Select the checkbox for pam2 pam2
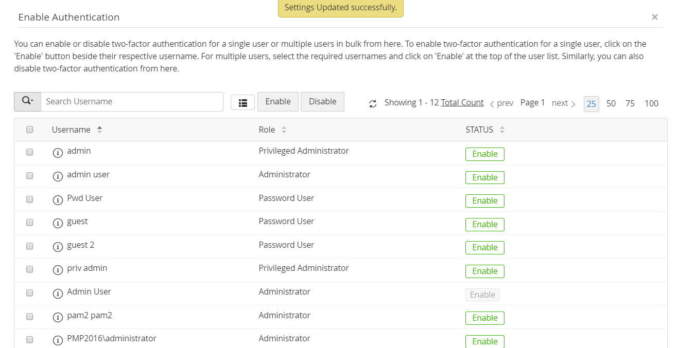678x348 pixels. pyautogui.click(x=30, y=316)
